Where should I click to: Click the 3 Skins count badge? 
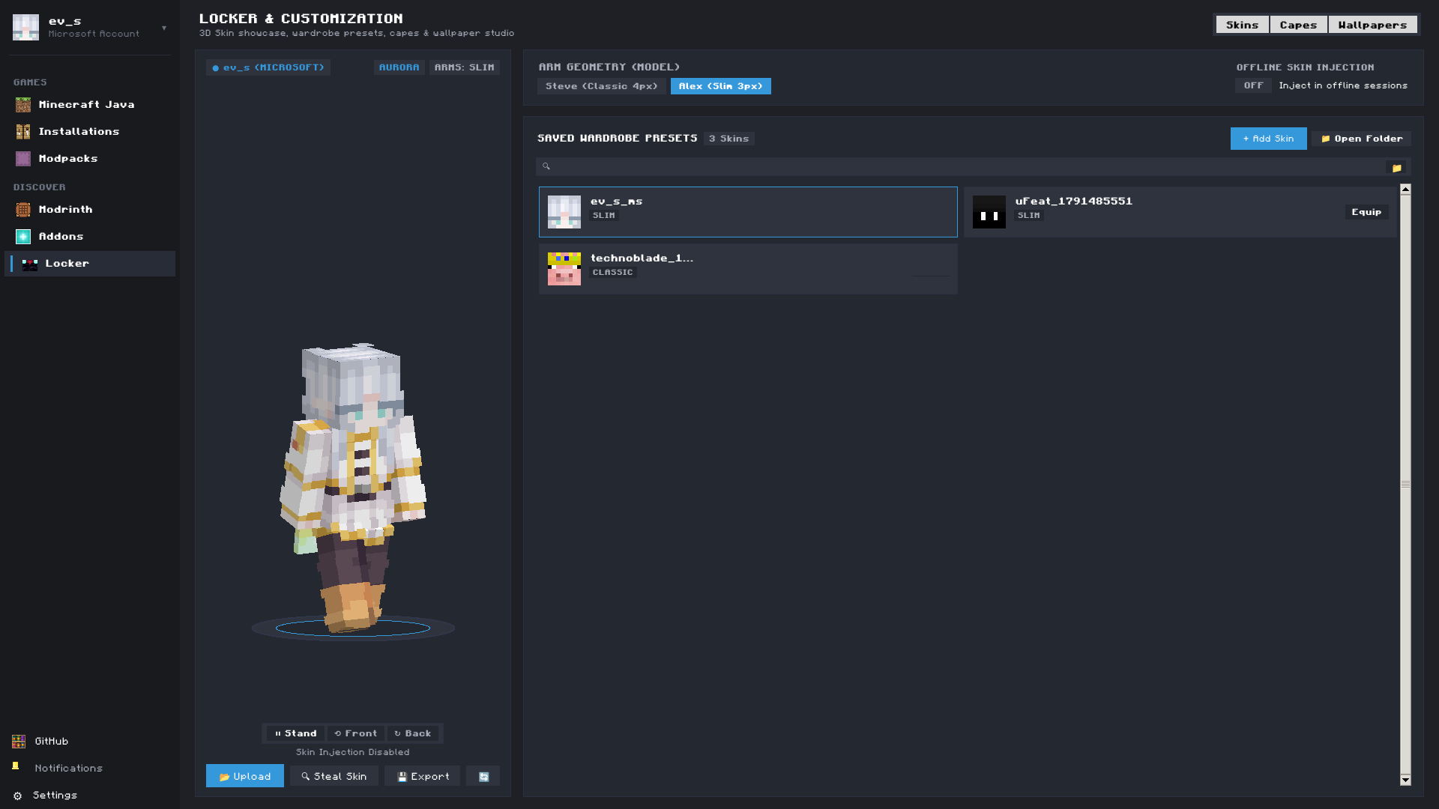pyautogui.click(x=728, y=139)
